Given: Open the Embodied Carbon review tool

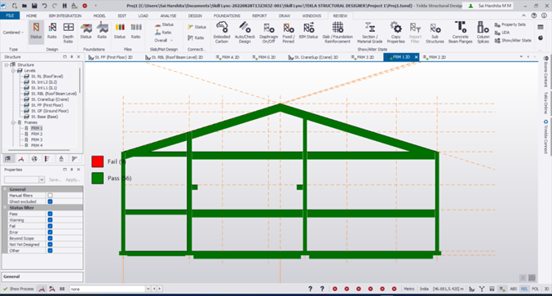Looking at the screenshot, I should coord(222,33).
